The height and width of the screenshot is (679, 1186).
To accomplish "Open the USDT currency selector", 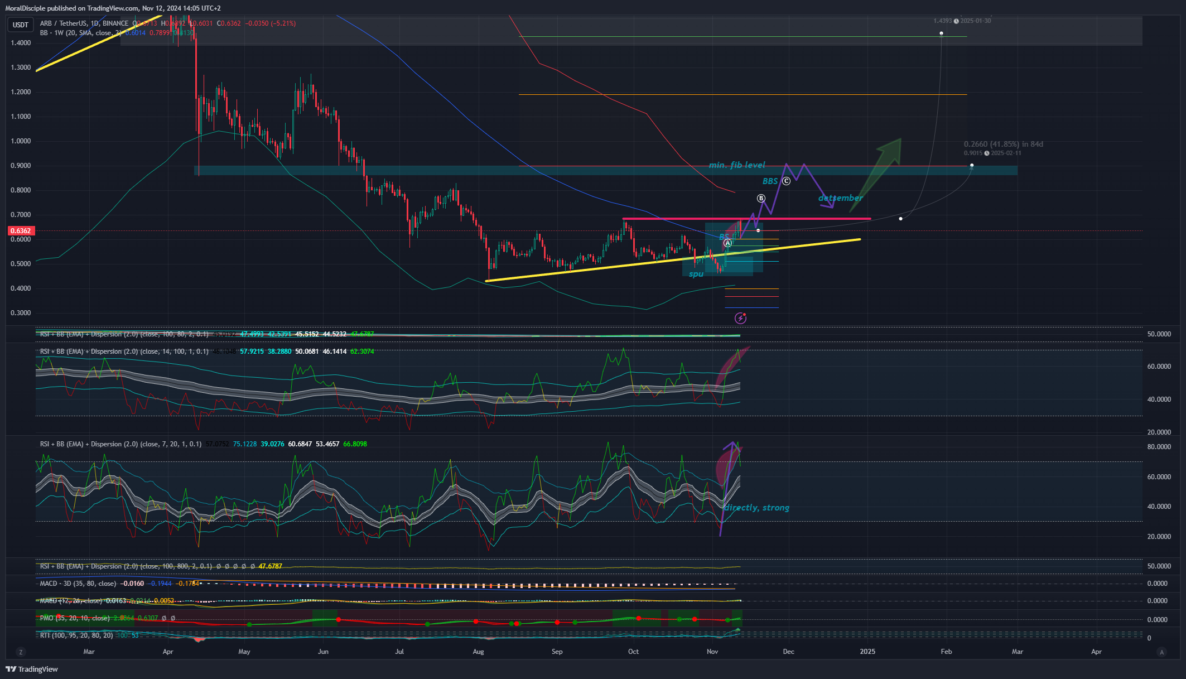I will click(21, 25).
